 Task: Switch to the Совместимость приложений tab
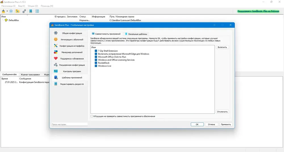click(x=106, y=34)
